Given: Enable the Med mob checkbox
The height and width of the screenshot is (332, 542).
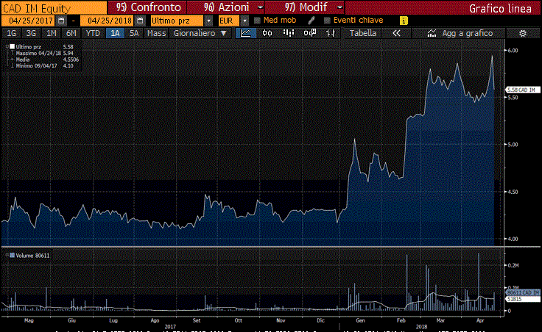Looking at the screenshot, I should (x=257, y=21).
